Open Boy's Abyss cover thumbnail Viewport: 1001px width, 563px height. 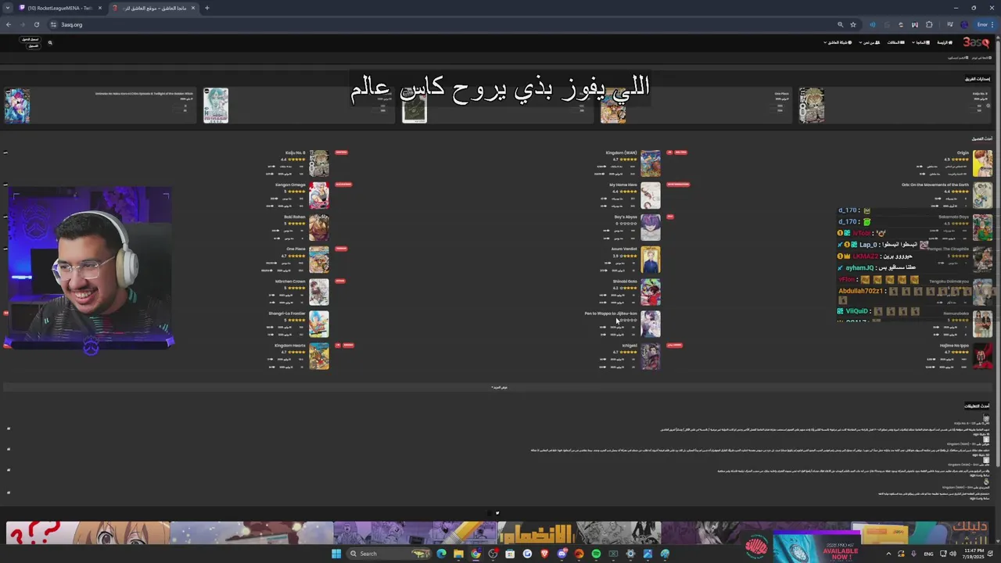pyautogui.click(x=651, y=228)
